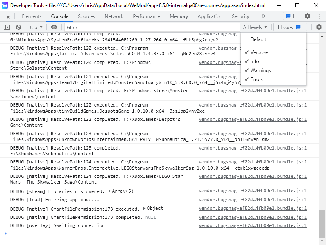Click the messages badge in tab bar

coord(290,16)
